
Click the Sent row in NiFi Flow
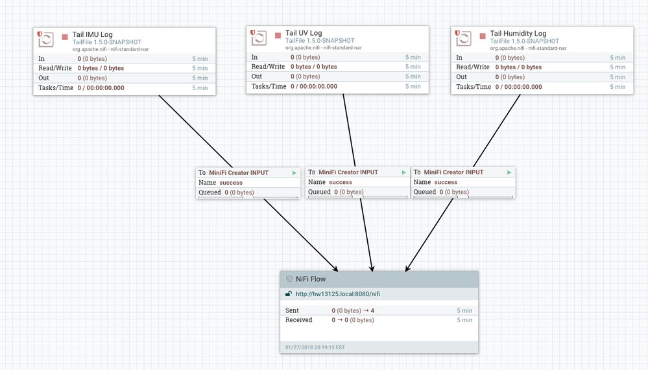379,310
